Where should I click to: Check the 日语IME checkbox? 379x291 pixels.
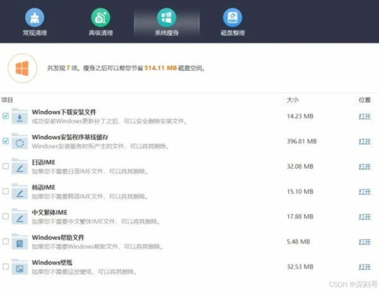[6, 166]
